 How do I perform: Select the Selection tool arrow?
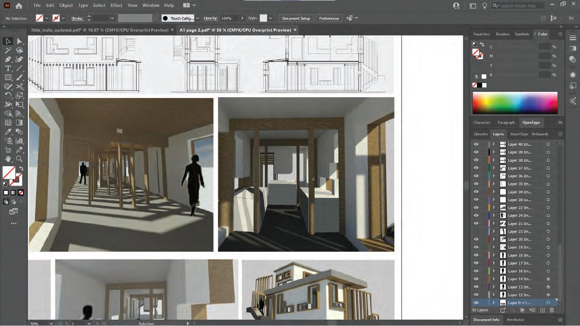8,41
